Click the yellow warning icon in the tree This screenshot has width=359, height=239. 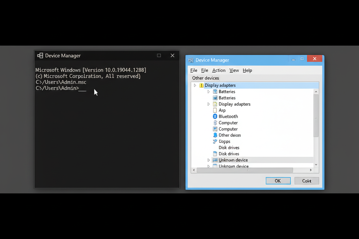[x=201, y=85]
